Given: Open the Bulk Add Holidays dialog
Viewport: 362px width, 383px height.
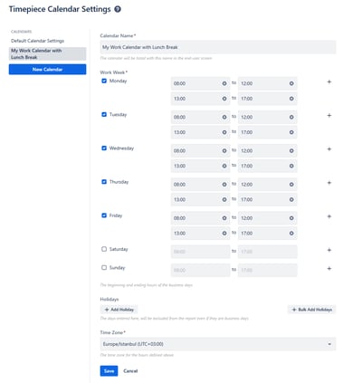Looking at the screenshot, I should (312, 310).
